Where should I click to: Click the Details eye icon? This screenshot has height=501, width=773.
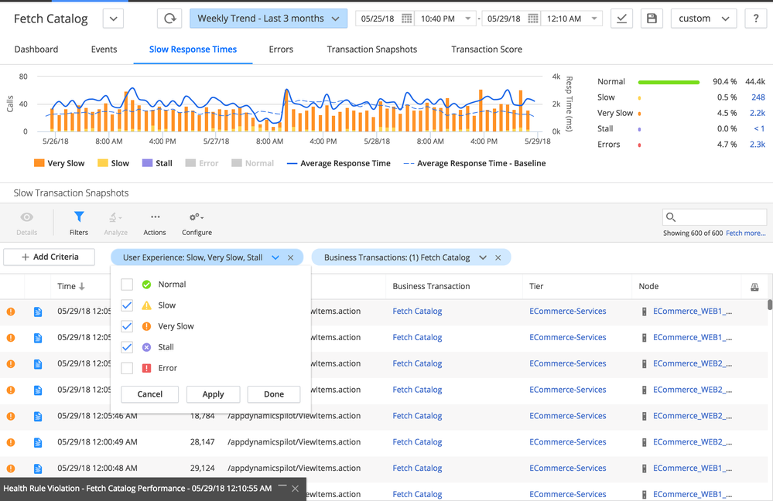pyautogui.click(x=26, y=217)
